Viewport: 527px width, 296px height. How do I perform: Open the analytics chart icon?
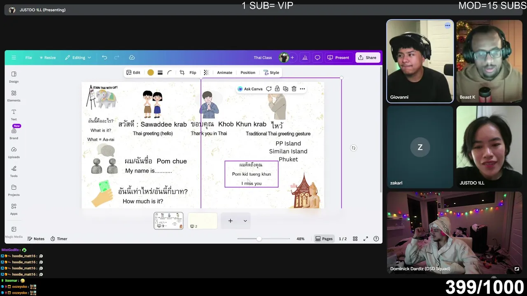pos(305,58)
